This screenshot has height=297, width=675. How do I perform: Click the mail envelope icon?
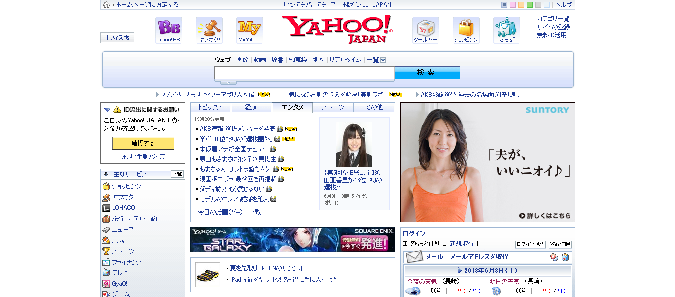pos(415,257)
